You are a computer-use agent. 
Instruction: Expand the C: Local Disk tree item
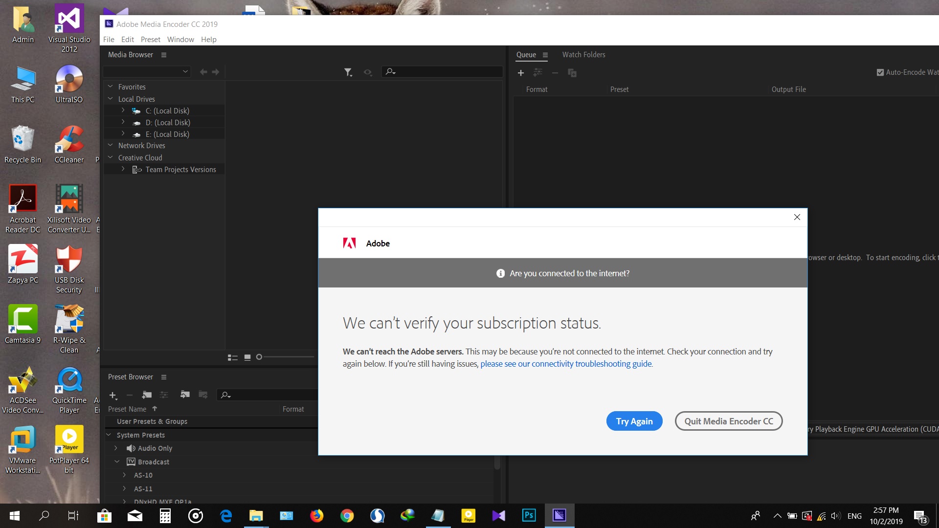pos(123,110)
